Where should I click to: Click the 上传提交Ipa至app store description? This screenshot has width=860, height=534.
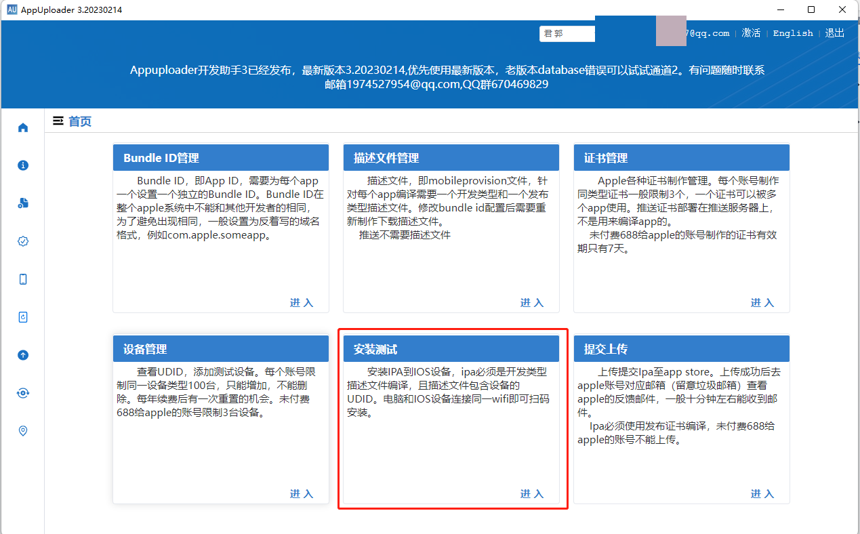[x=679, y=392]
